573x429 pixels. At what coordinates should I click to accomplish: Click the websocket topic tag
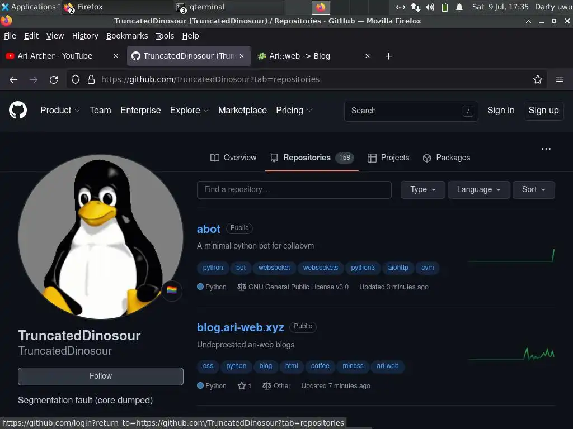274,268
